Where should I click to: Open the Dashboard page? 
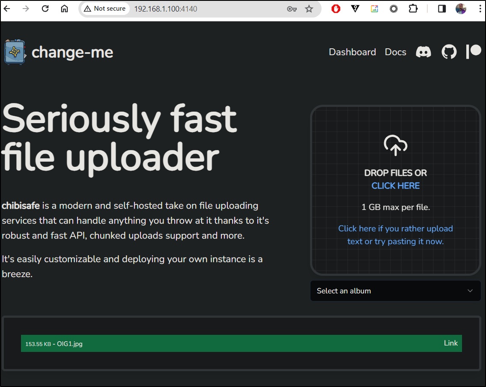[352, 52]
